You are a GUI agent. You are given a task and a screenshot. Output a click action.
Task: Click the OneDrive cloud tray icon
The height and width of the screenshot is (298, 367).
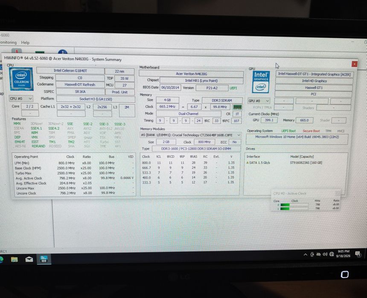[x=318, y=254]
